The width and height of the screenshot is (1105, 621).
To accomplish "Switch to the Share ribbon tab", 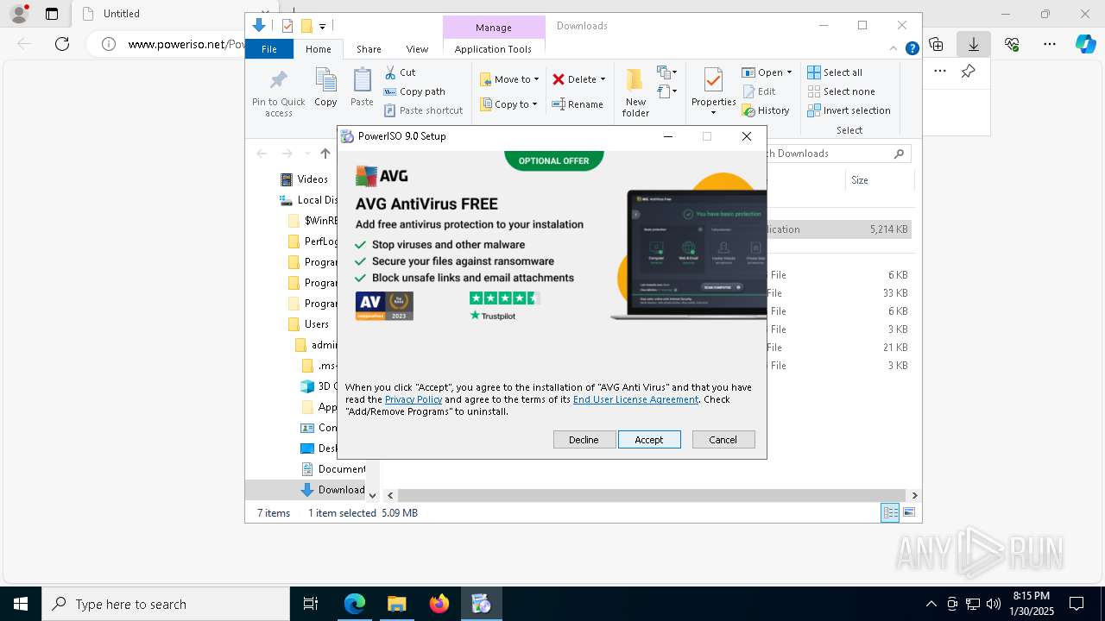I will [369, 49].
